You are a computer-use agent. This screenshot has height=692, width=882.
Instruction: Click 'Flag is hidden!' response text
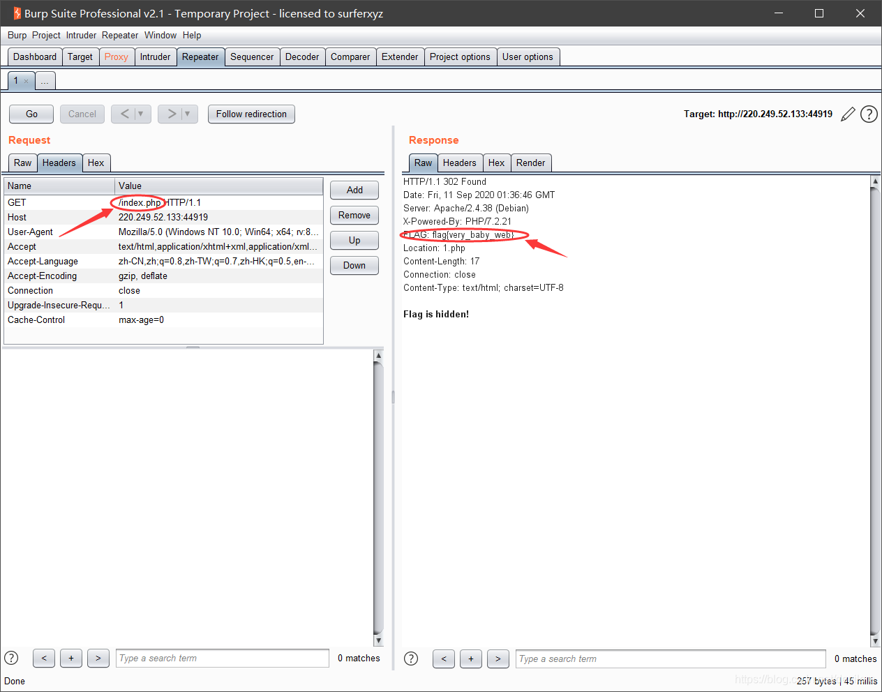click(436, 315)
